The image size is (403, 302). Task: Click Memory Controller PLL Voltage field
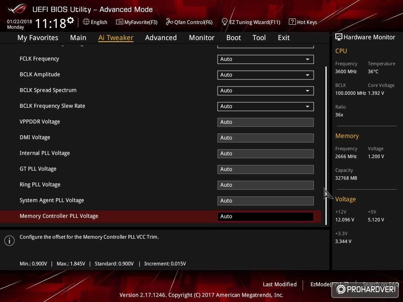coord(266,217)
